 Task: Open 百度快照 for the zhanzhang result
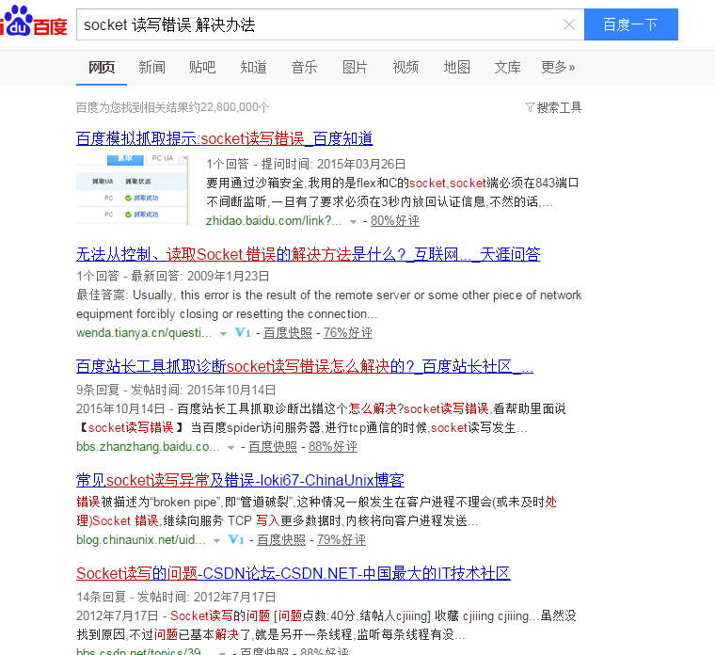click(273, 447)
